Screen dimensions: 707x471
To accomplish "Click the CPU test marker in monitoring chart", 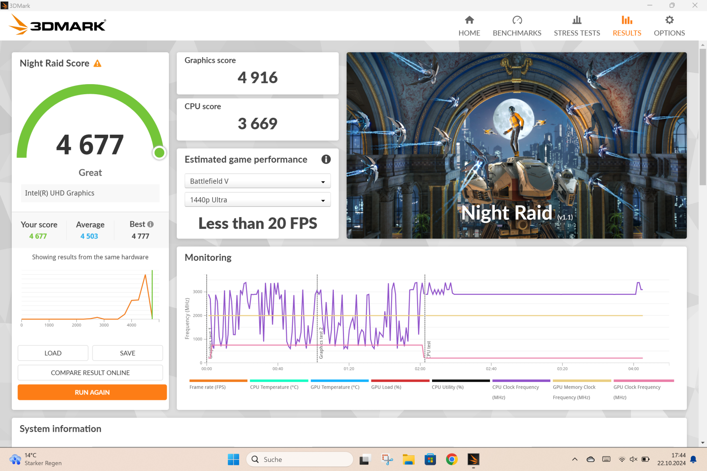I will coord(429,350).
